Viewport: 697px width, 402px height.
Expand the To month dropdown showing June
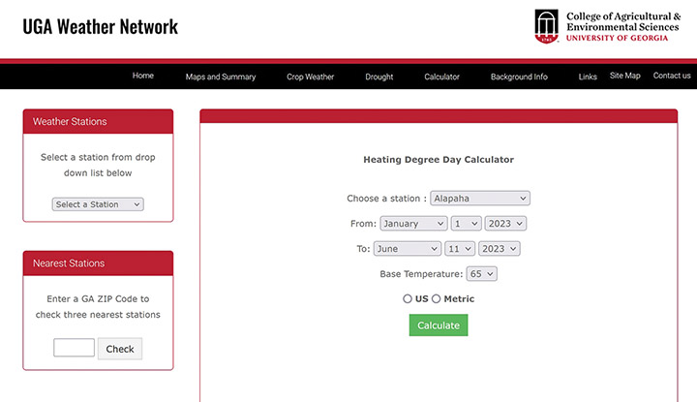tap(409, 249)
